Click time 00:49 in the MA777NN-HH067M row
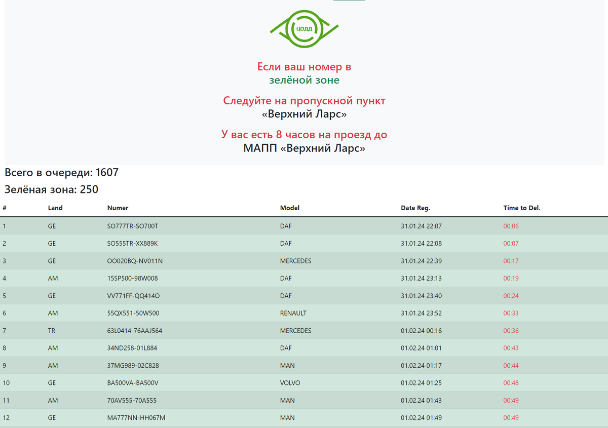The height and width of the screenshot is (428, 608). (x=511, y=418)
